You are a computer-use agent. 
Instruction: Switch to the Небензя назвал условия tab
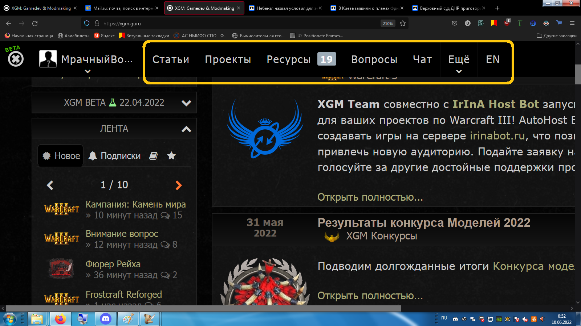point(285,8)
